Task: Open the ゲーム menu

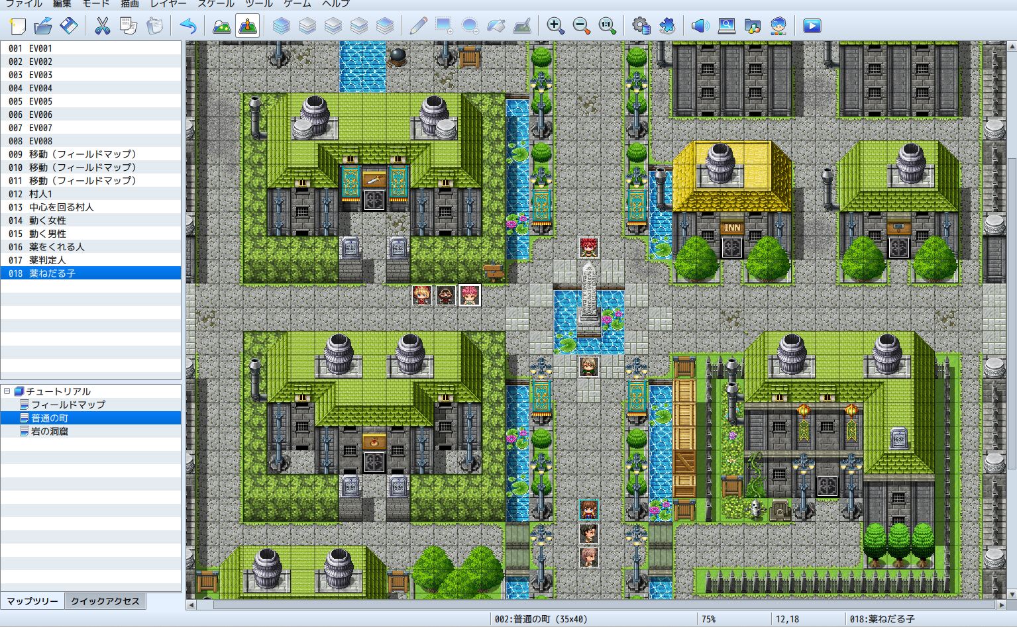Action: coord(297,3)
